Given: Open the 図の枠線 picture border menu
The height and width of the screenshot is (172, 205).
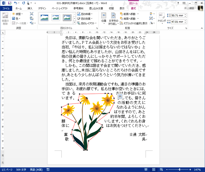Looking at the screenshot, I should click(x=85, y=14).
